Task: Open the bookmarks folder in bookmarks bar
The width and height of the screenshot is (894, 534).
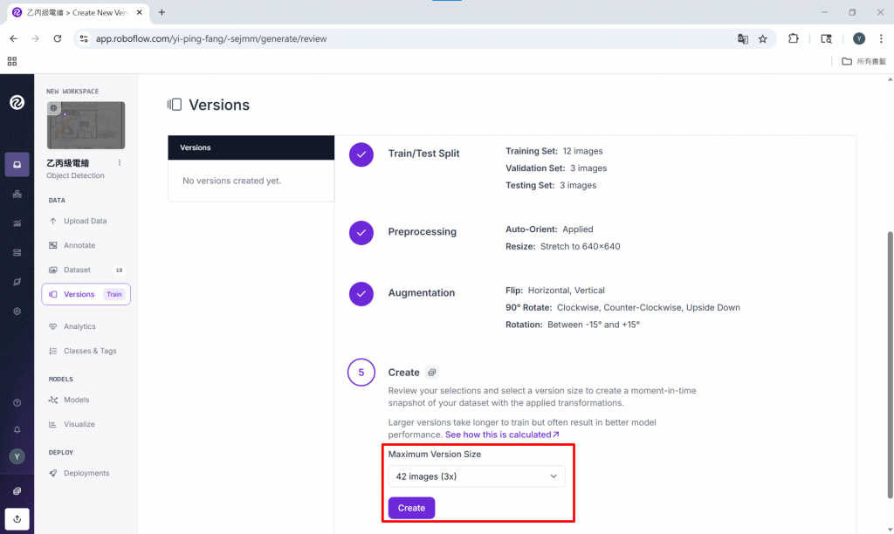Action: coord(863,61)
